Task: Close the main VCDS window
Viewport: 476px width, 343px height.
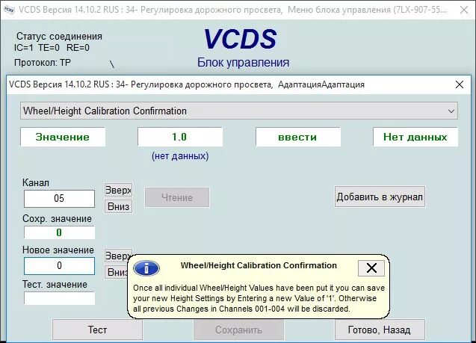Action: point(464,10)
